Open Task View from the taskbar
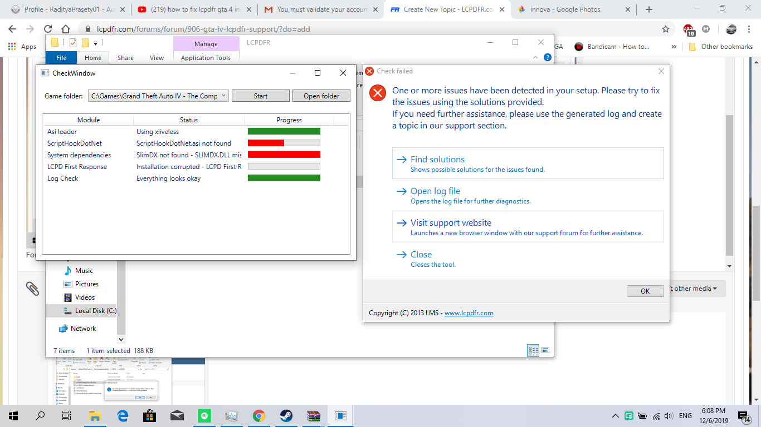 [67, 416]
